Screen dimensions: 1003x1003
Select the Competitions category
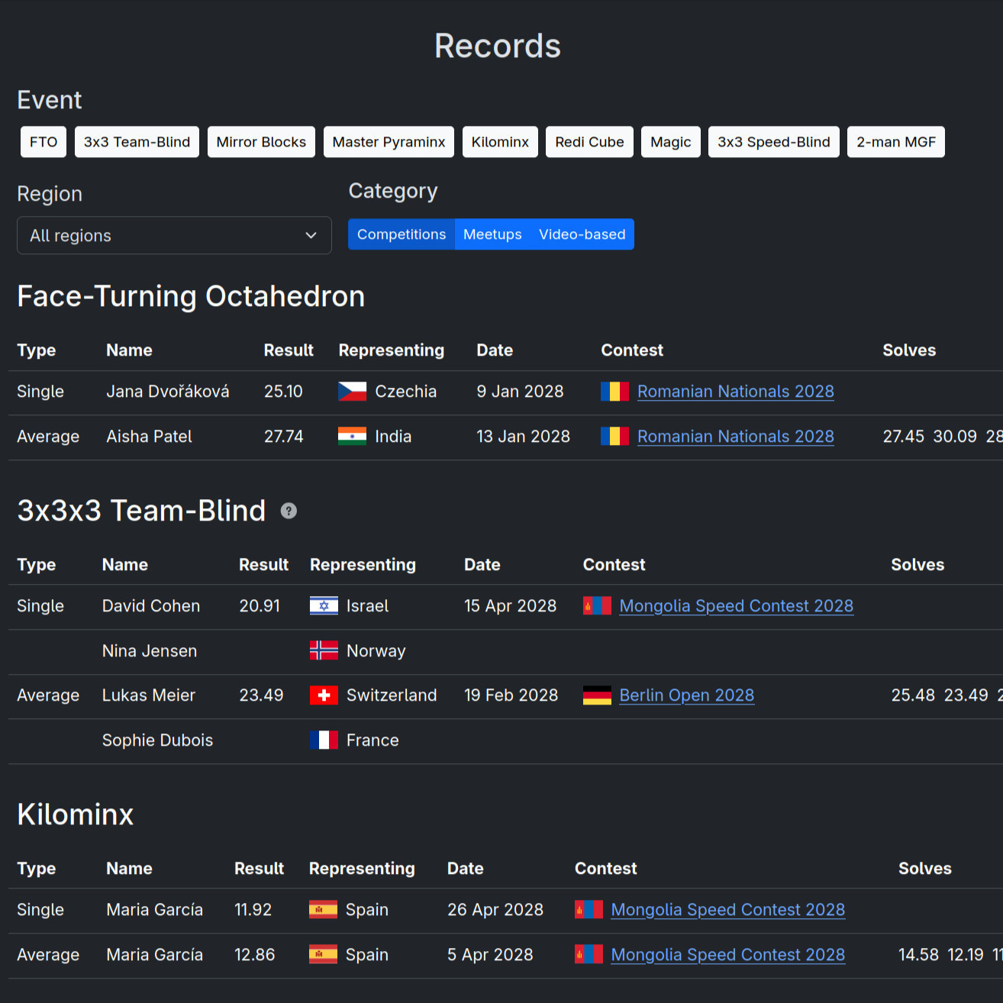tap(402, 234)
